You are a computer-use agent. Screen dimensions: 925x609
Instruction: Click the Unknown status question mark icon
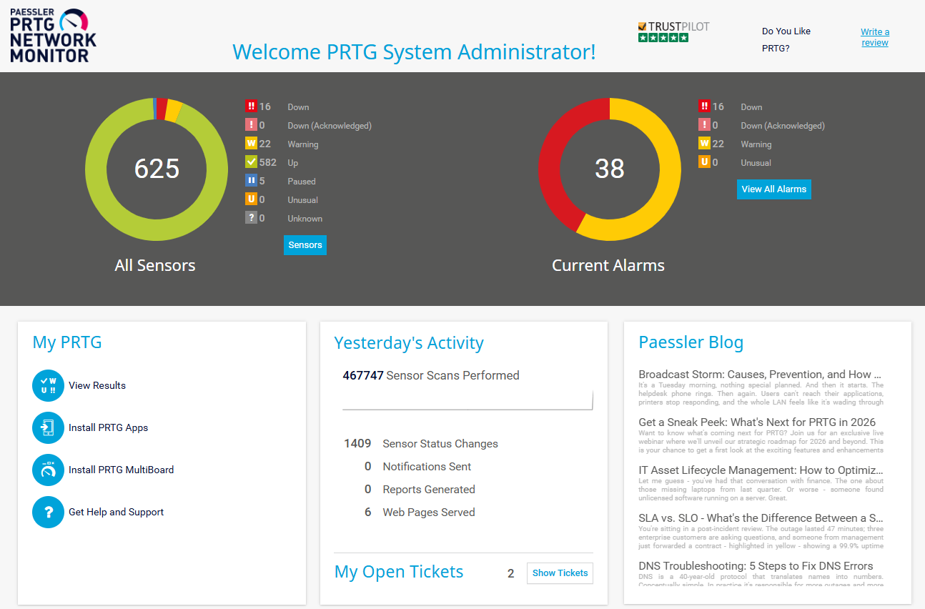click(x=251, y=218)
